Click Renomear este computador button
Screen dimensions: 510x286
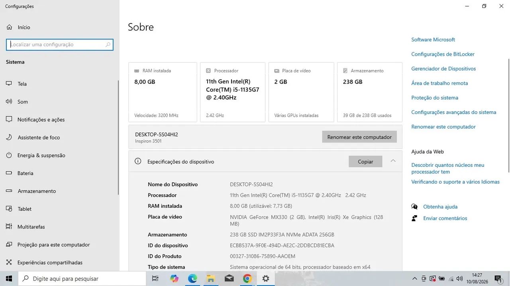click(x=359, y=137)
